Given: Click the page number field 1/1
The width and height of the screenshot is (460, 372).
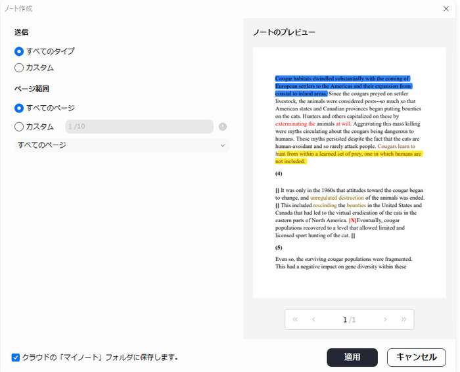Looking at the screenshot, I should click(349, 319).
